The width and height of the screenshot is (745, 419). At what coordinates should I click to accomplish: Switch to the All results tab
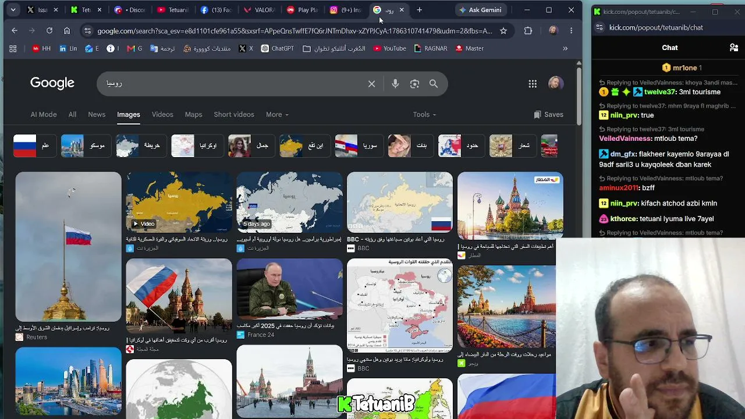click(72, 115)
